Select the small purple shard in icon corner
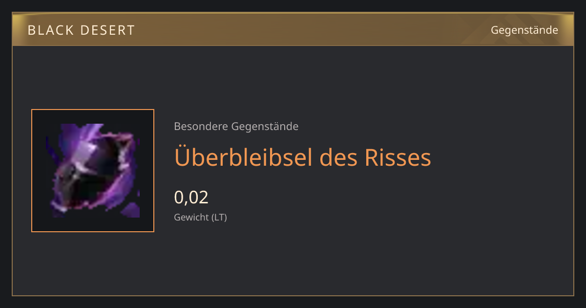The width and height of the screenshot is (586, 308). 130,211
